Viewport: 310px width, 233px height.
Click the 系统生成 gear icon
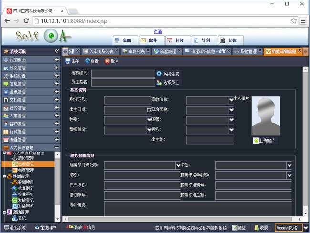pos(159,74)
